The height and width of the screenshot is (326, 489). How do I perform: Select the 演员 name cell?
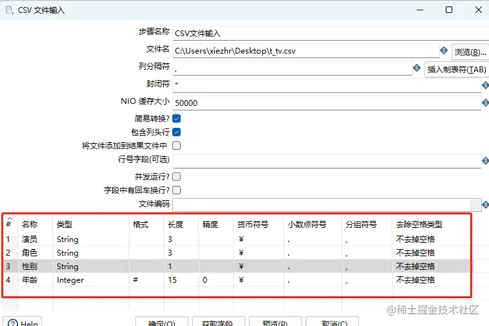(35, 239)
